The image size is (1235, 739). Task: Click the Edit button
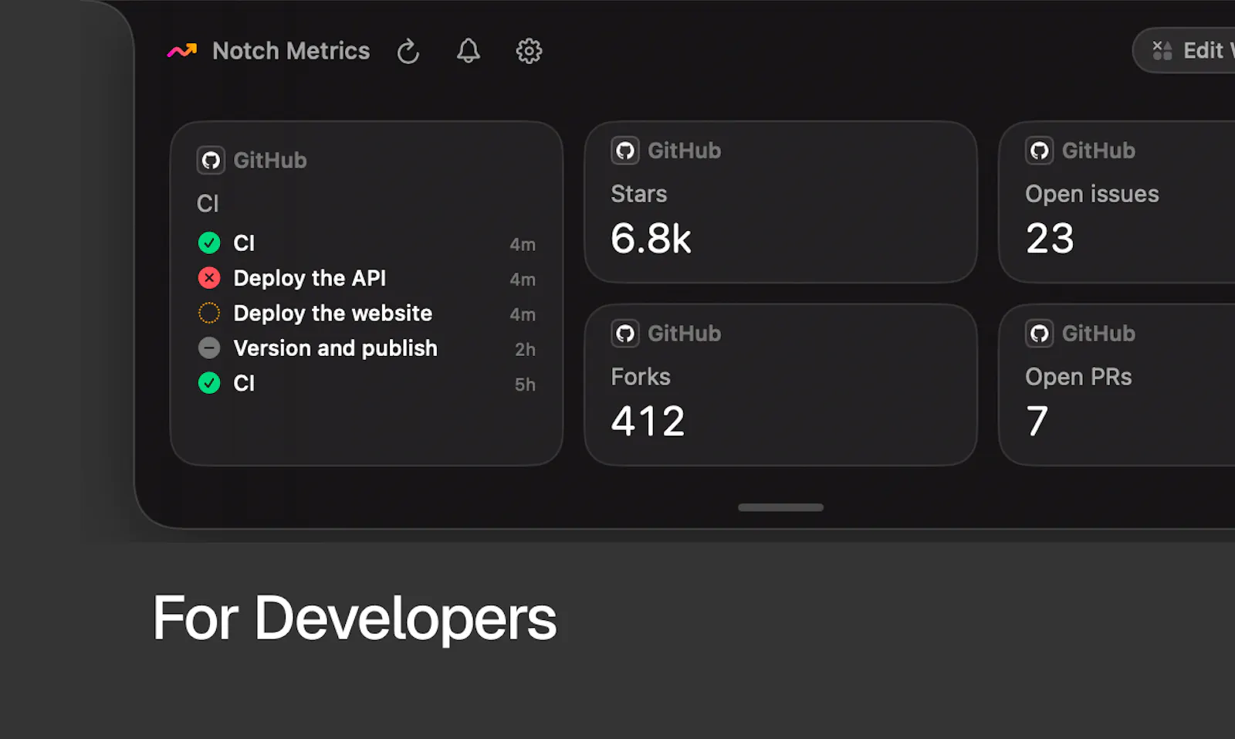click(x=1184, y=51)
